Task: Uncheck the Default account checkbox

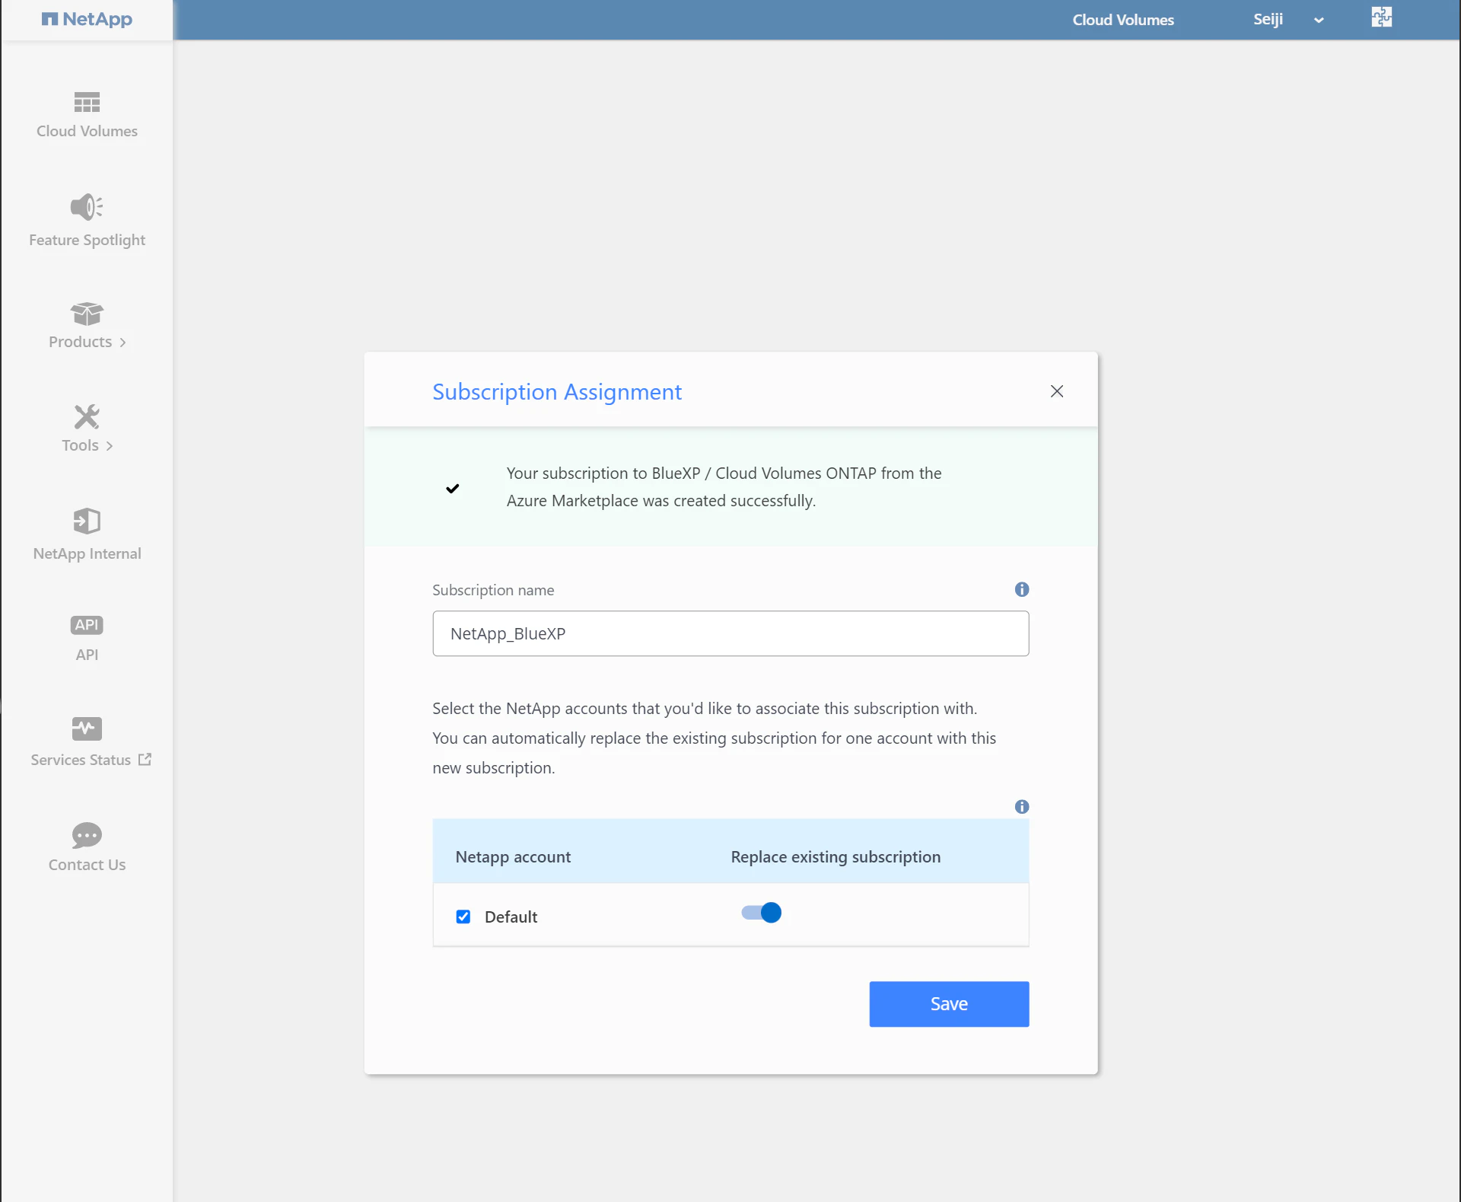Action: pos(463,917)
